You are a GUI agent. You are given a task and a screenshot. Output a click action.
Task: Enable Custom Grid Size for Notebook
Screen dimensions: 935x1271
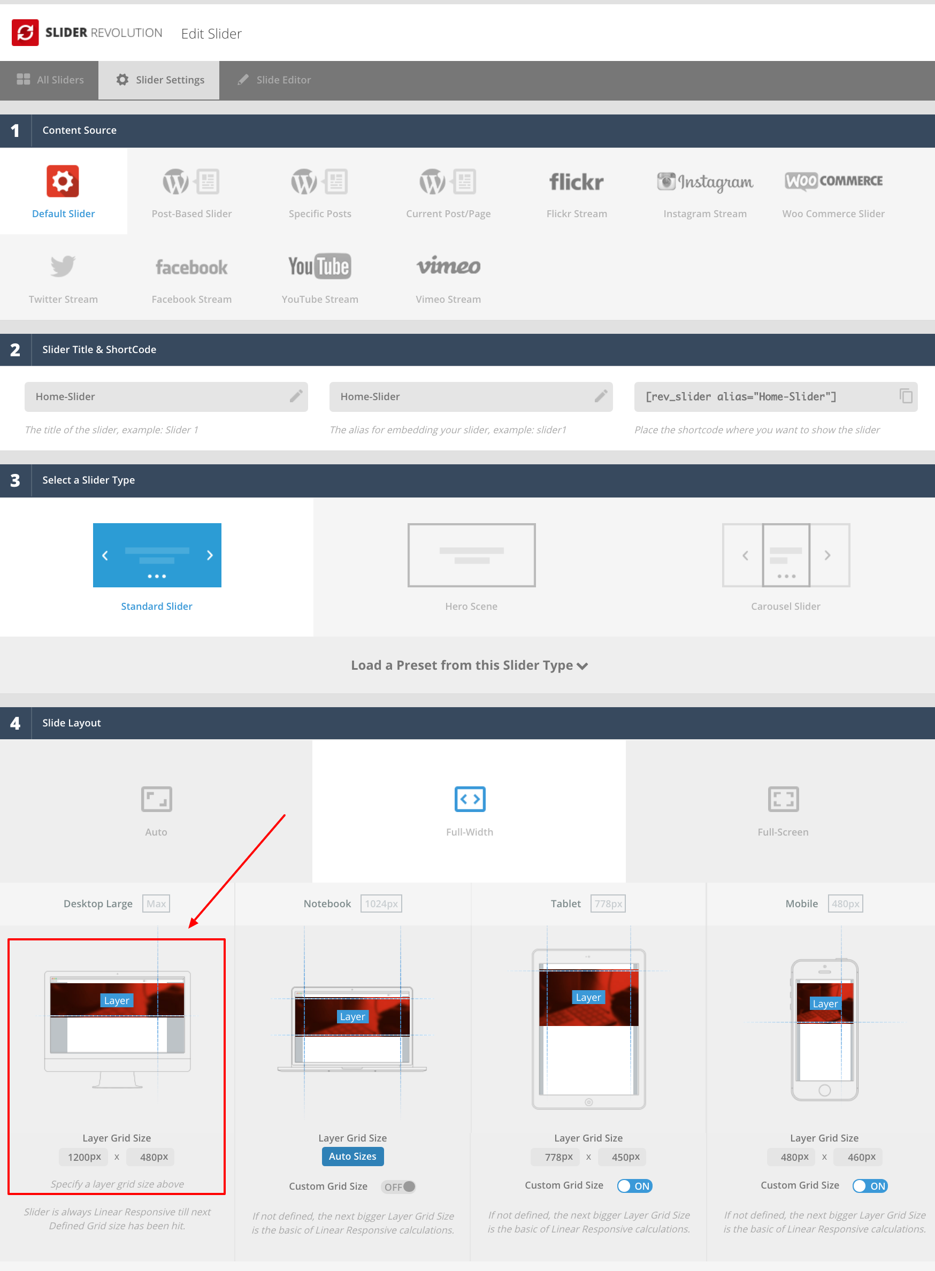point(399,1186)
